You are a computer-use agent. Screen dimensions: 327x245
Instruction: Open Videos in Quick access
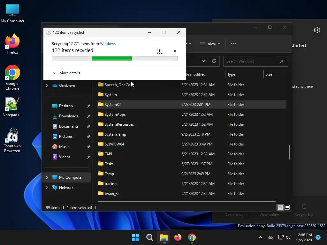point(65,157)
